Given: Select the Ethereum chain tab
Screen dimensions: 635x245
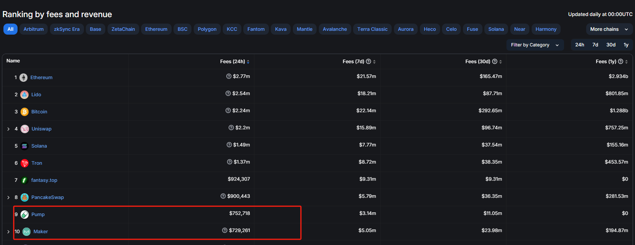Looking at the screenshot, I should [x=156, y=29].
